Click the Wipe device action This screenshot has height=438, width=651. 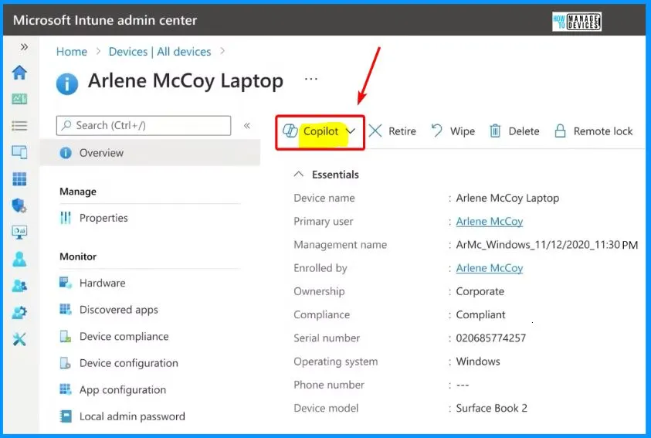pos(453,131)
